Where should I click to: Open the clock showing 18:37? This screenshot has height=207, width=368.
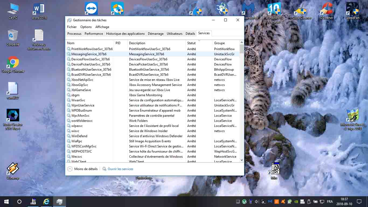coord(344,202)
